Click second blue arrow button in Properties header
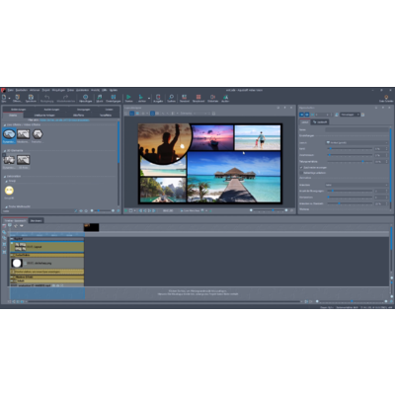395x395 pixels. point(307,115)
